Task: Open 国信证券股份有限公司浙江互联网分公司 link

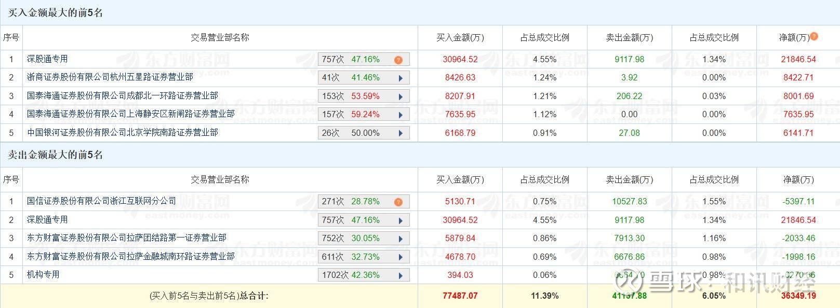Action: tap(101, 201)
